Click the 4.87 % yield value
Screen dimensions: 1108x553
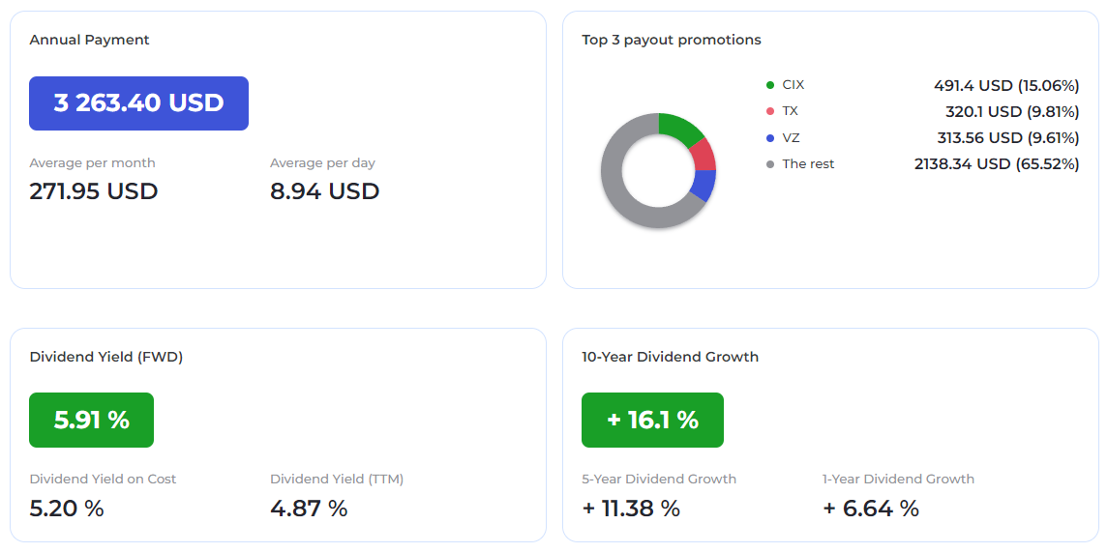[x=309, y=508]
